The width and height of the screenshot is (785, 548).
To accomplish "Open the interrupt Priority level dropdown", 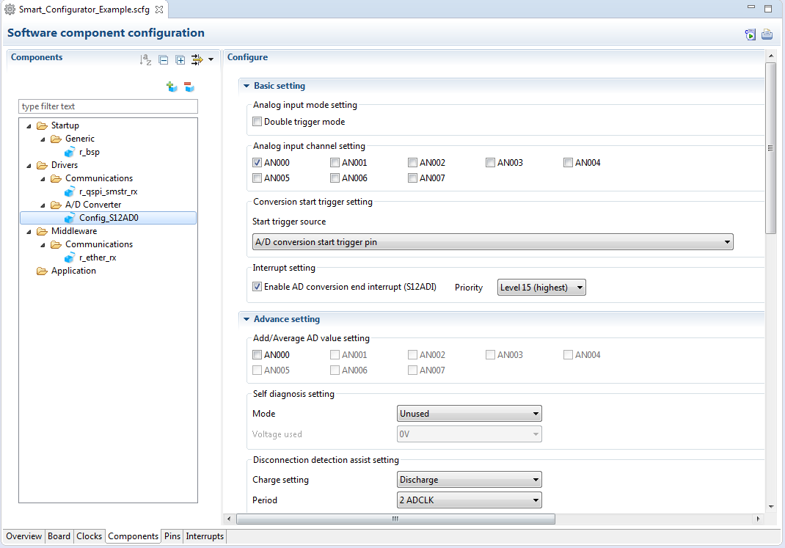I will (541, 288).
